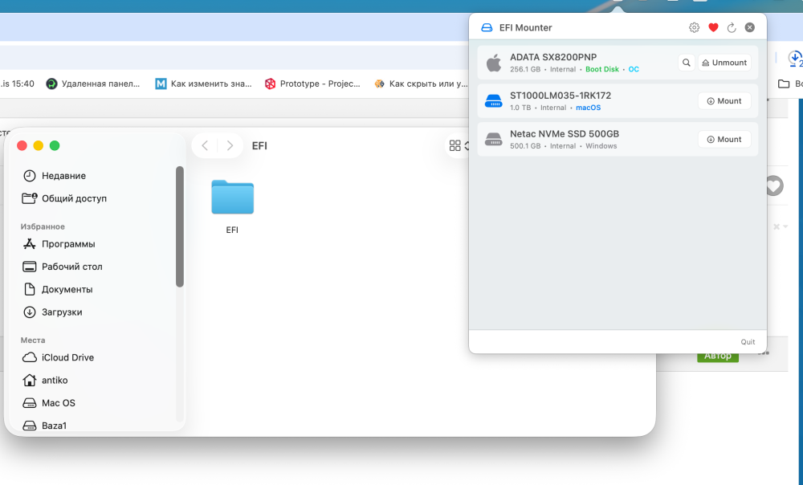Select the ADATA SX8200PNP disk name

[x=553, y=57]
